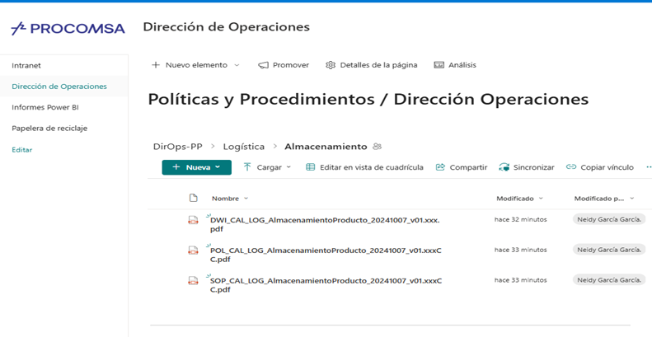Click the Editar link in navigation
This screenshot has width=652, height=337.
coord(21,150)
